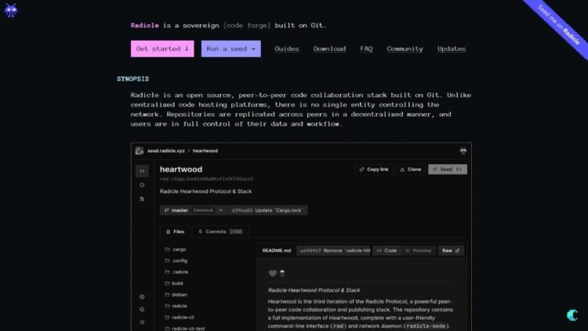Visit the Community link
This screenshot has height=331, width=588.
pos(405,49)
